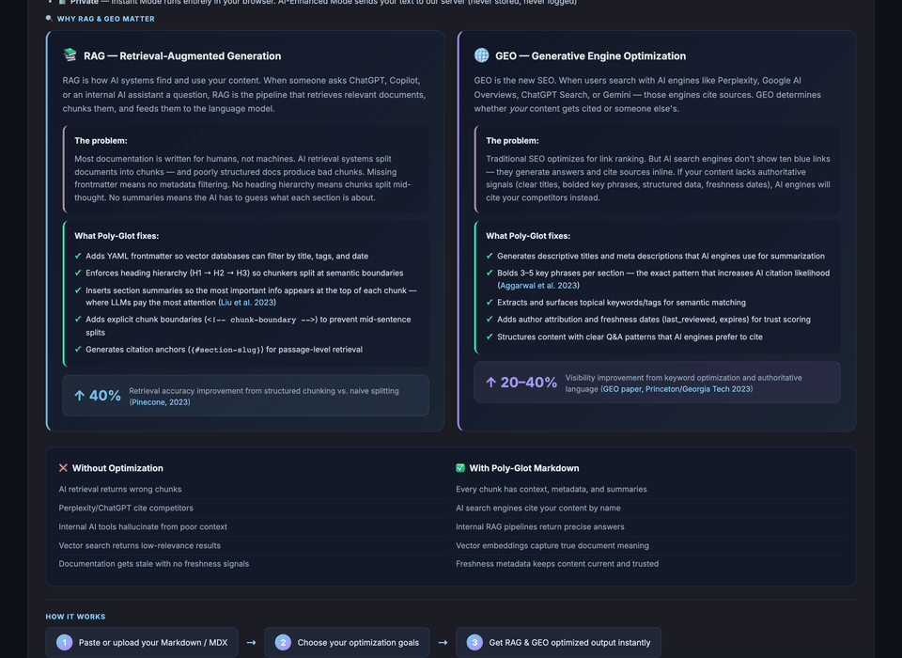
Task: Click the green checkbox icon beside With Poly-Glot Markdown
Action: click(460, 468)
